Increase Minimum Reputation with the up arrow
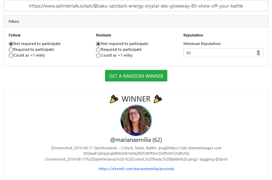The image size is (272, 180). coord(258,51)
